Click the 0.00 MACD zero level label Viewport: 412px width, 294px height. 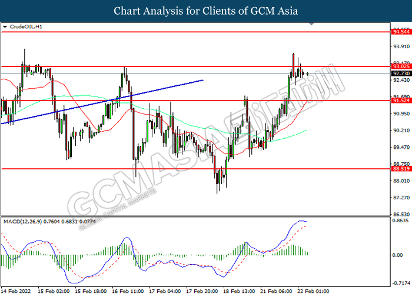click(397, 255)
